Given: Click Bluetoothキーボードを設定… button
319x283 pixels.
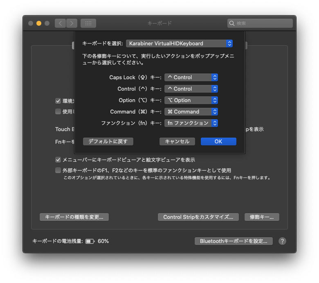Looking at the screenshot, I should point(234,241).
